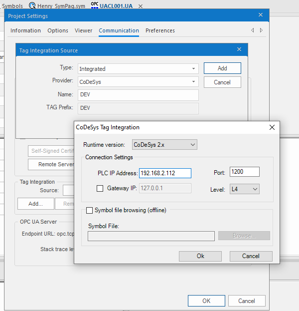Open the Runtime version dropdown
The width and height of the screenshot is (299, 311).
click(164, 145)
